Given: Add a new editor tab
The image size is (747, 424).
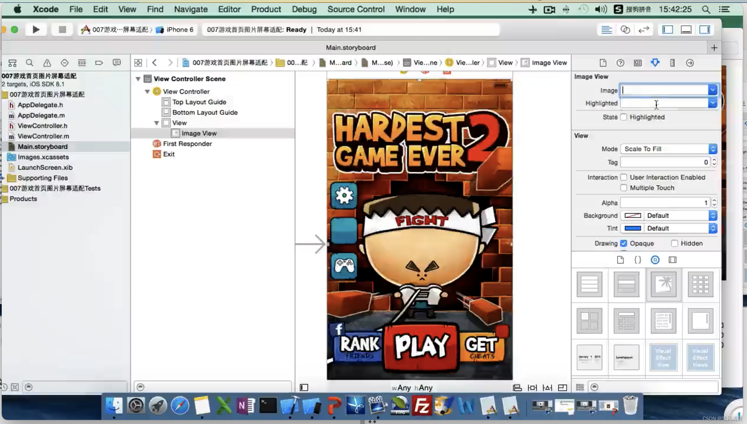Looking at the screenshot, I should coord(714,48).
